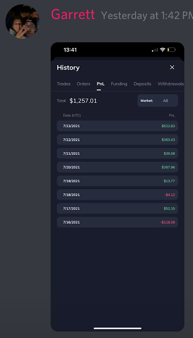Open the Funding tab
The image size is (193, 338).
pos(119,84)
